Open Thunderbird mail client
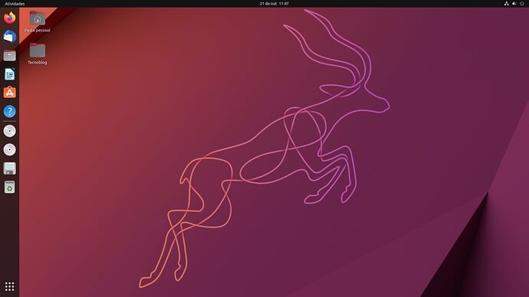 tap(9, 37)
